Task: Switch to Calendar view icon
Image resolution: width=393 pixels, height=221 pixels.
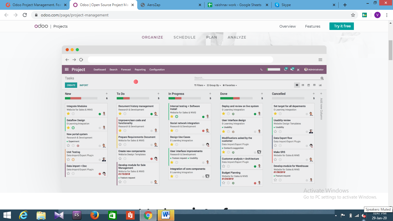Action: (308, 85)
